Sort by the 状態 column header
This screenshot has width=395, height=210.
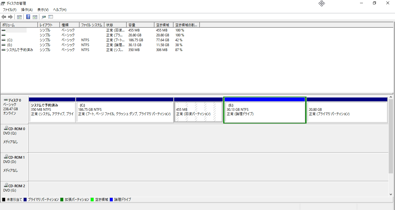click(x=115, y=25)
